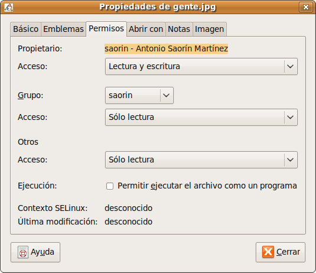Enable 'Permitir ejecutar el archivo como un programa'
The height and width of the screenshot is (273, 316).
click(110, 186)
